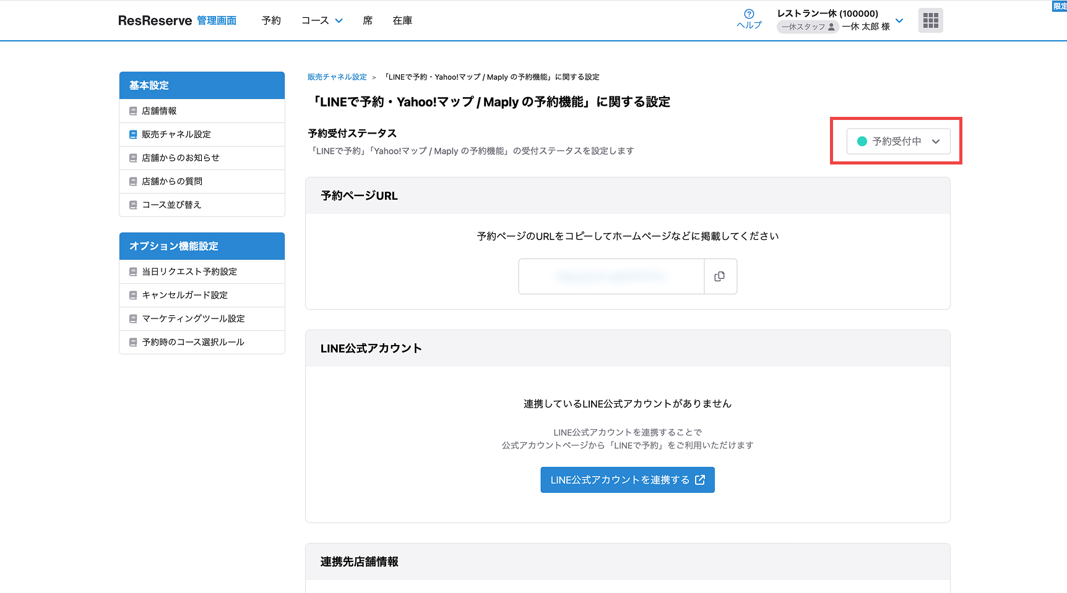Open マーケティングツール設定 page
1067x593 pixels.
[x=202, y=319]
